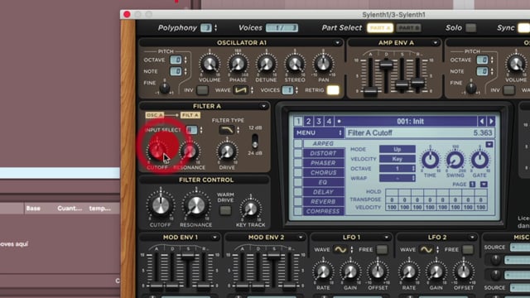
Task: Click the Oscillator A1 Detune knob
Action: pos(266,64)
